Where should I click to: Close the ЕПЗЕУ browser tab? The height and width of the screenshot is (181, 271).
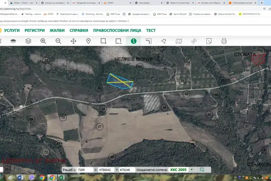coord(130,3)
